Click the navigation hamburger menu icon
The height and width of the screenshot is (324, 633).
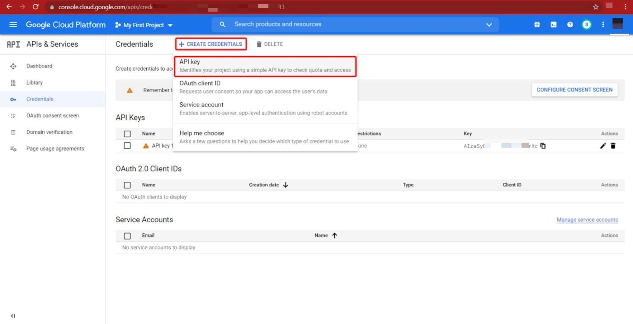point(13,24)
